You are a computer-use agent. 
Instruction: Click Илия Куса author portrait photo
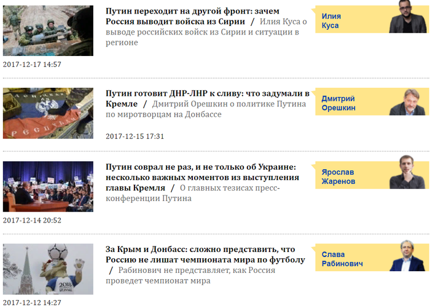[408, 17]
